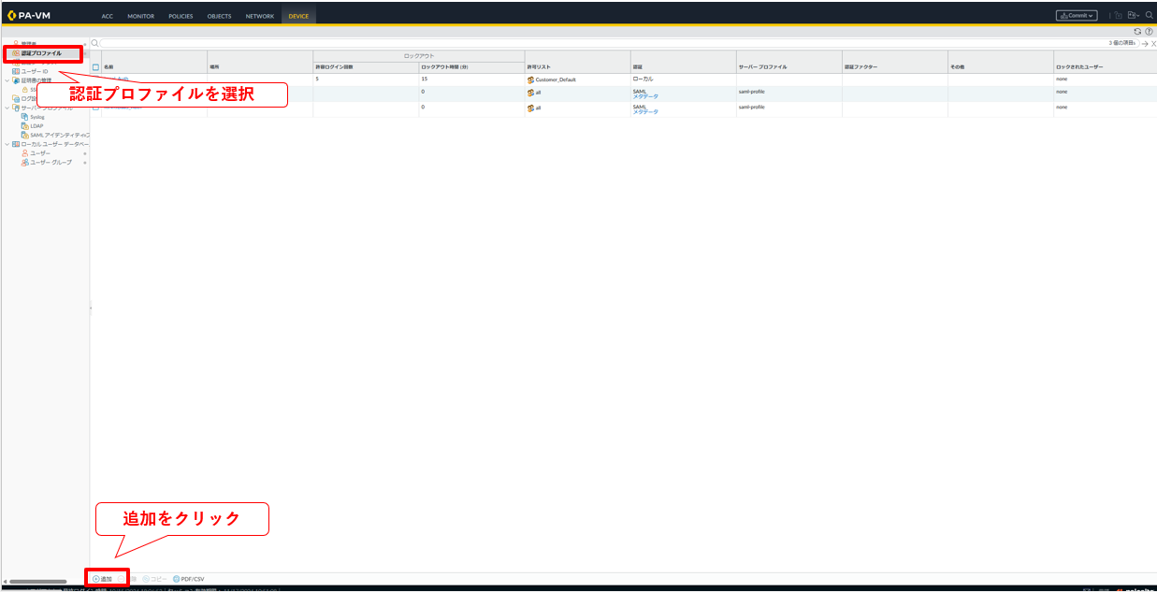The image size is (1157, 592).
Task: Click the サーバー プロファイル column header
Action: coord(788,67)
